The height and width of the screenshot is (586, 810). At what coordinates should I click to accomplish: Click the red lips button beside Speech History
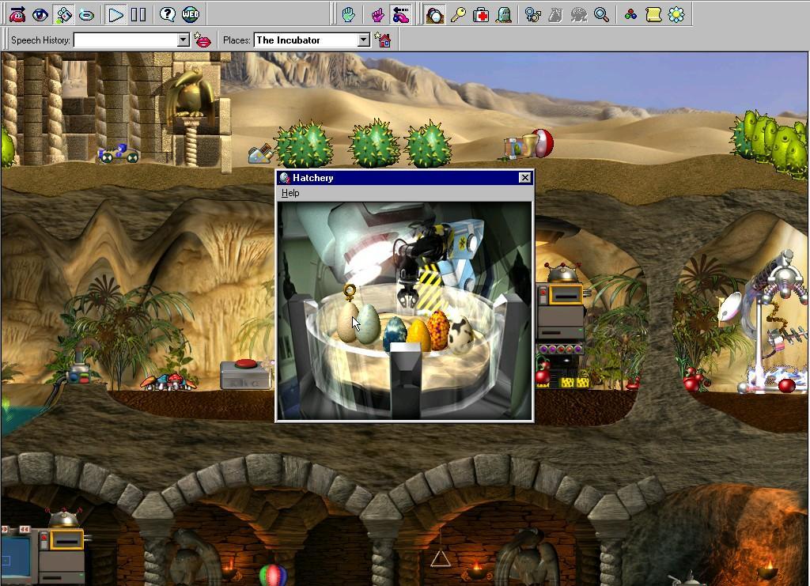click(203, 40)
